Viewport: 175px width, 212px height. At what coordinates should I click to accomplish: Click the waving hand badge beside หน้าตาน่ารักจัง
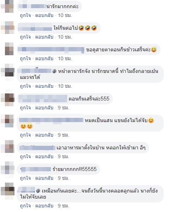click(54, 71)
